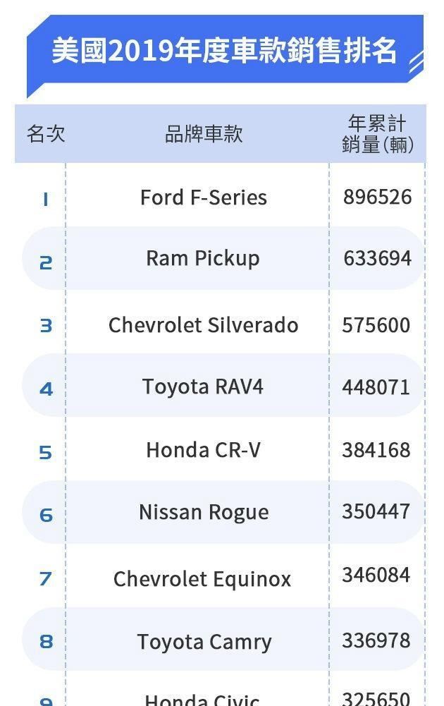
Task: Click the title banner 美國2019年度車款銷售排名
Action: (x=224, y=51)
